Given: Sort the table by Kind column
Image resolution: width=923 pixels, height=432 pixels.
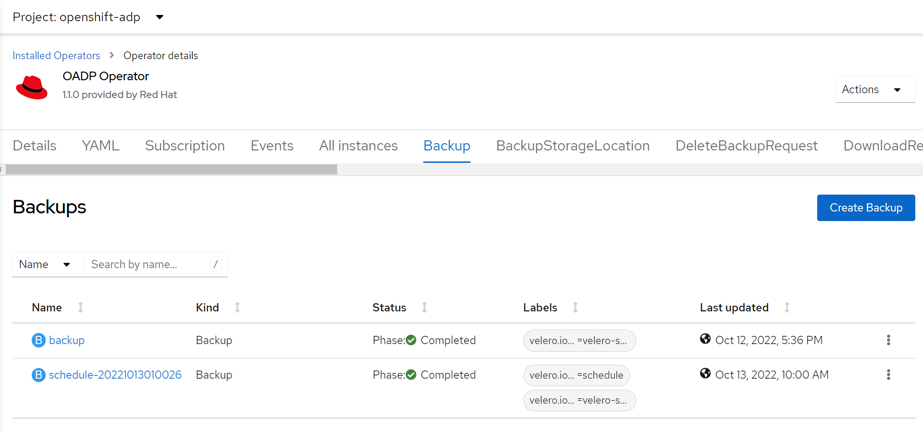Looking at the screenshot, I should pyautogui.click(x=218, y=308).
